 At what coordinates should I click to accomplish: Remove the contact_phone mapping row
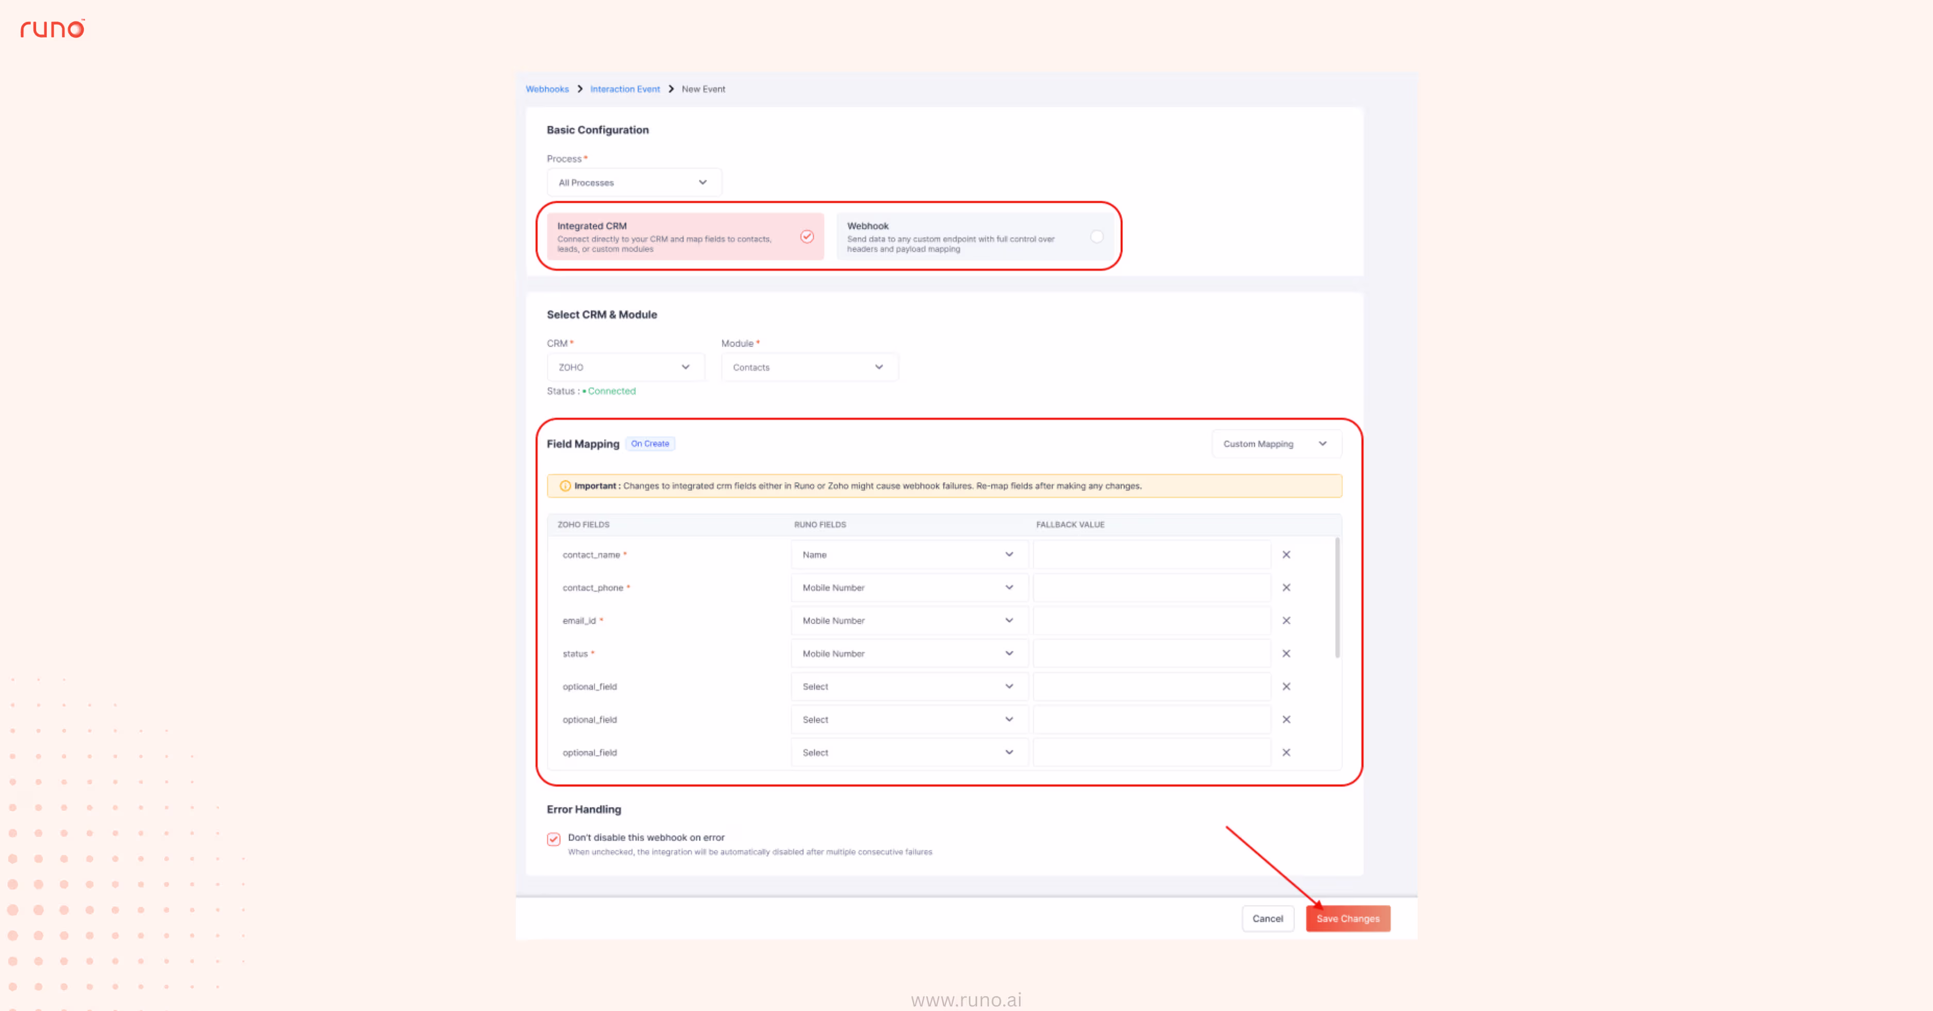click(1286, 588)
